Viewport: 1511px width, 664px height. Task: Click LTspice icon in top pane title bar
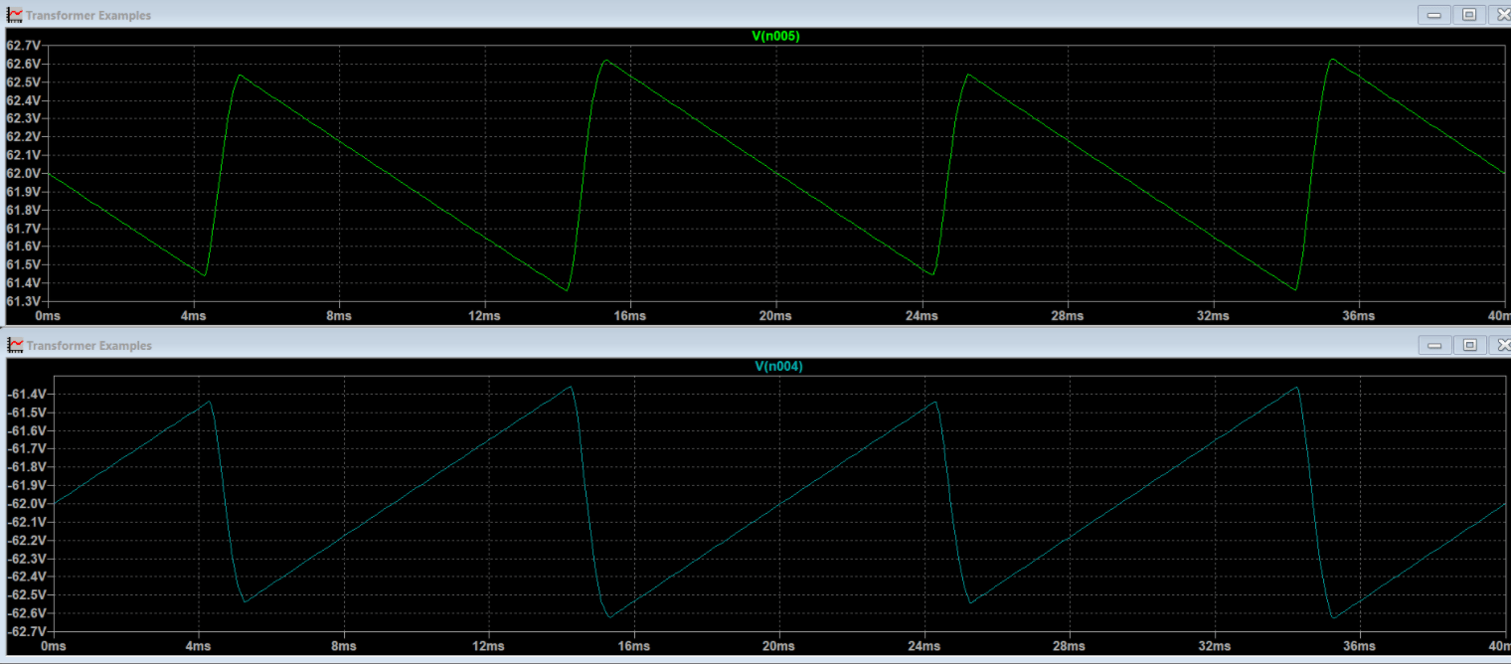click(15, 15)
